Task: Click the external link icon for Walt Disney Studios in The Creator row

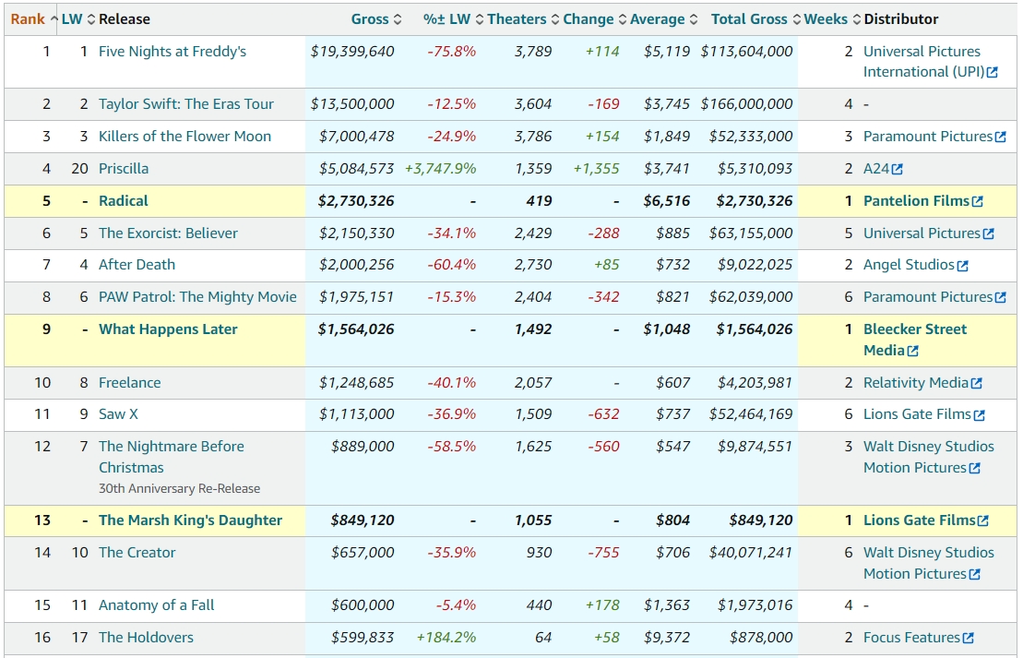Action: 975,574
